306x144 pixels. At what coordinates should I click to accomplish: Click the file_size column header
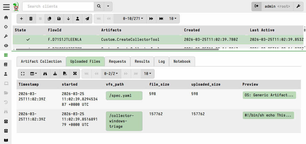(x=159, y=84)
